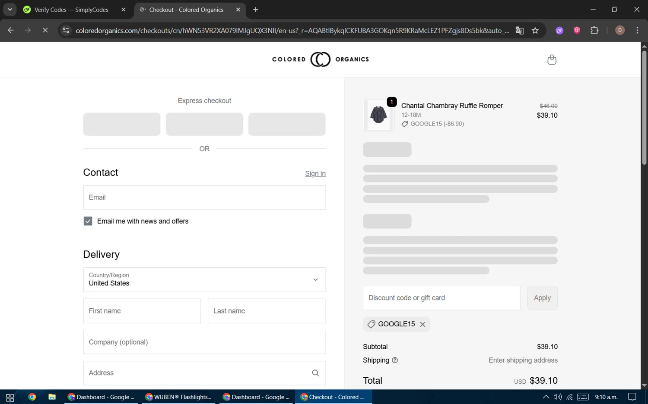Viewport: 648px width, 404px height.
Task: Click the Total $39.10 amount
Action: (x=543, y=381)
